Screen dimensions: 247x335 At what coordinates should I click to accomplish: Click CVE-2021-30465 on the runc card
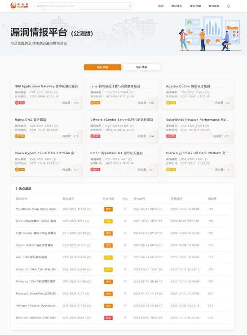pos(117,92)
